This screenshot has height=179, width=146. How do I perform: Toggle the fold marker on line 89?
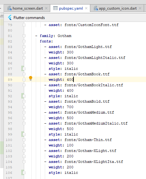pyautogui.click(x=24, y=80)
